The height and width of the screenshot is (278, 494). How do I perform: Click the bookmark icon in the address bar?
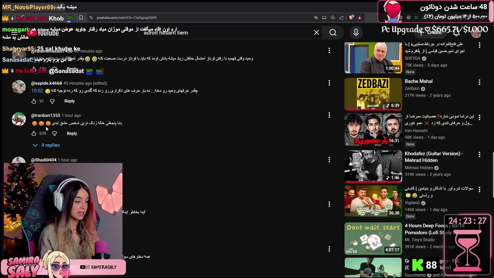81,17
